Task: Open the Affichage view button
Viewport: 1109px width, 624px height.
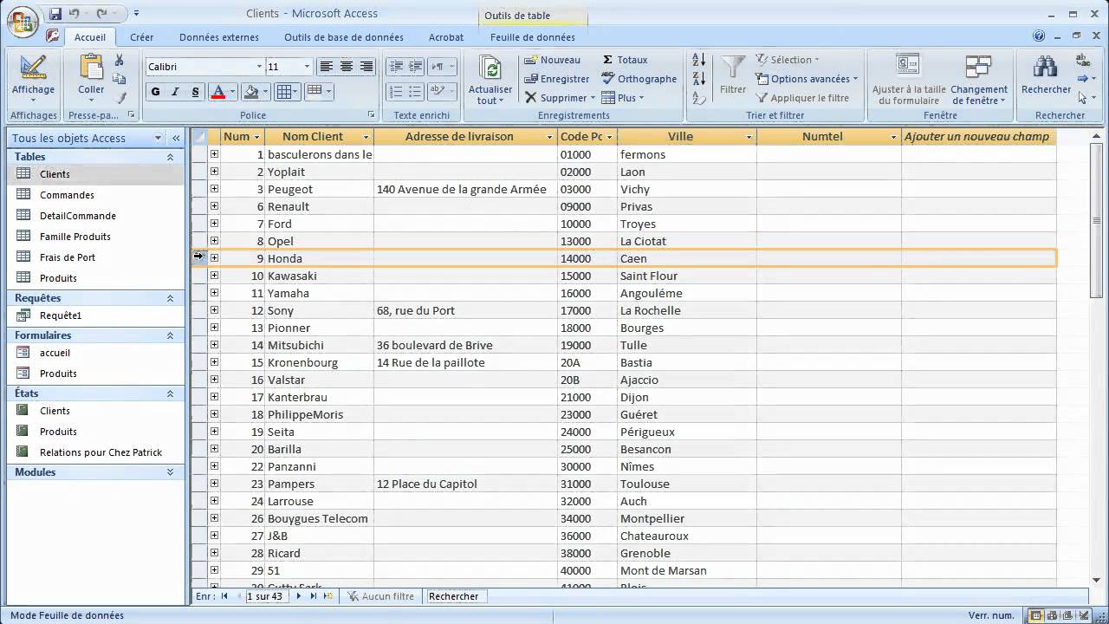Action: click(x=33, y=76)
